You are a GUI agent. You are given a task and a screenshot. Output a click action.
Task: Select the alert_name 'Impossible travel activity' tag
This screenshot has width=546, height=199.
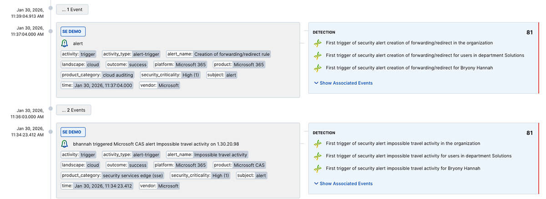tap(207, 155)
